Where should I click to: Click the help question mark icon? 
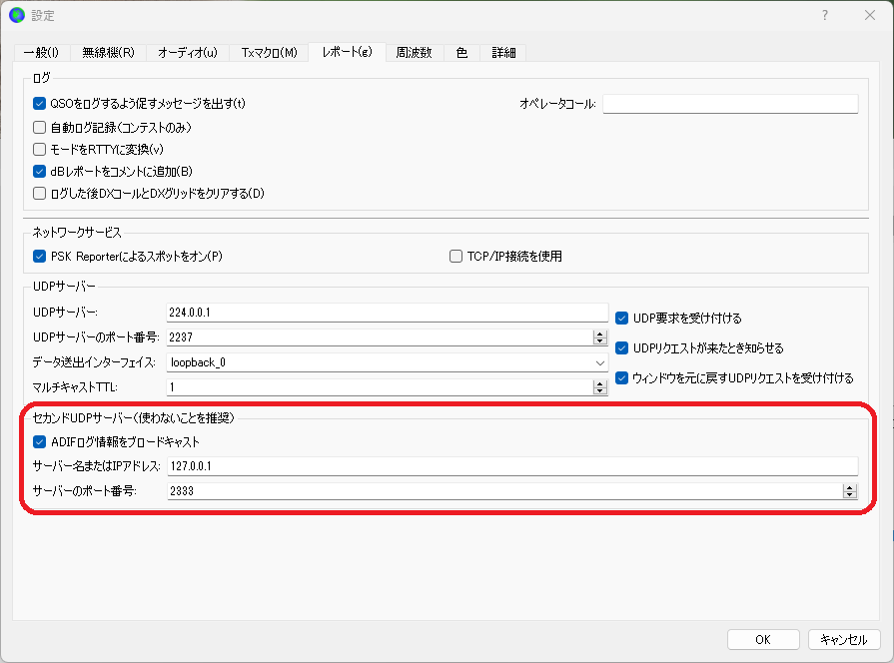(x=824, y=15)
